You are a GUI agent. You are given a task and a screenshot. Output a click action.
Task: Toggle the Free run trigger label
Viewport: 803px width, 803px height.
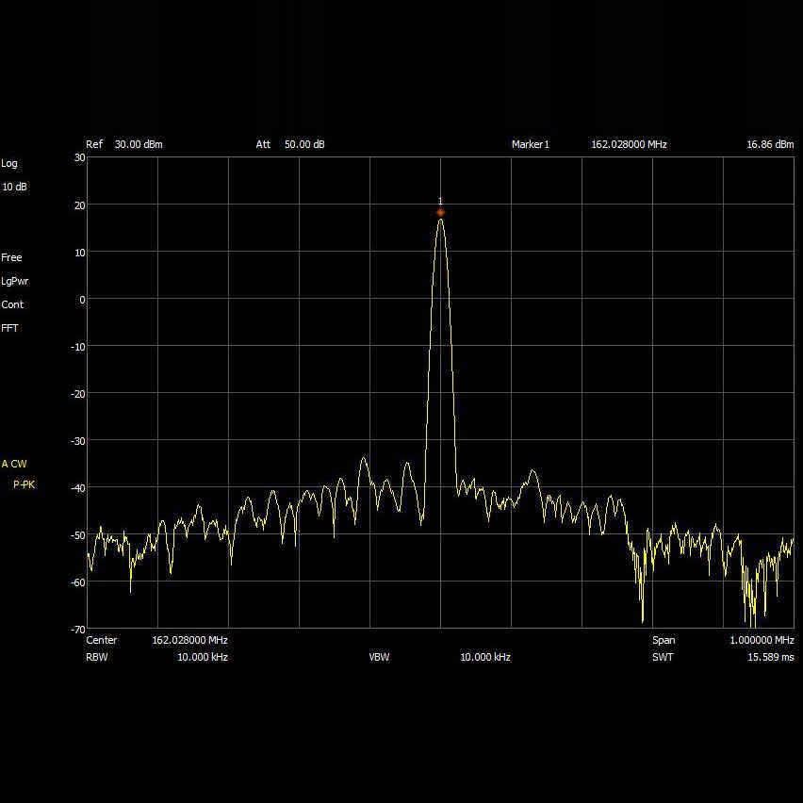pos(11,257)
